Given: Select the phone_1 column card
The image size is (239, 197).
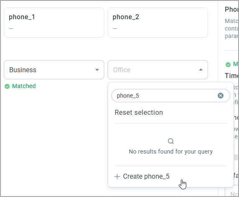Looking at the screenshot, I should [x=54, y=23].
